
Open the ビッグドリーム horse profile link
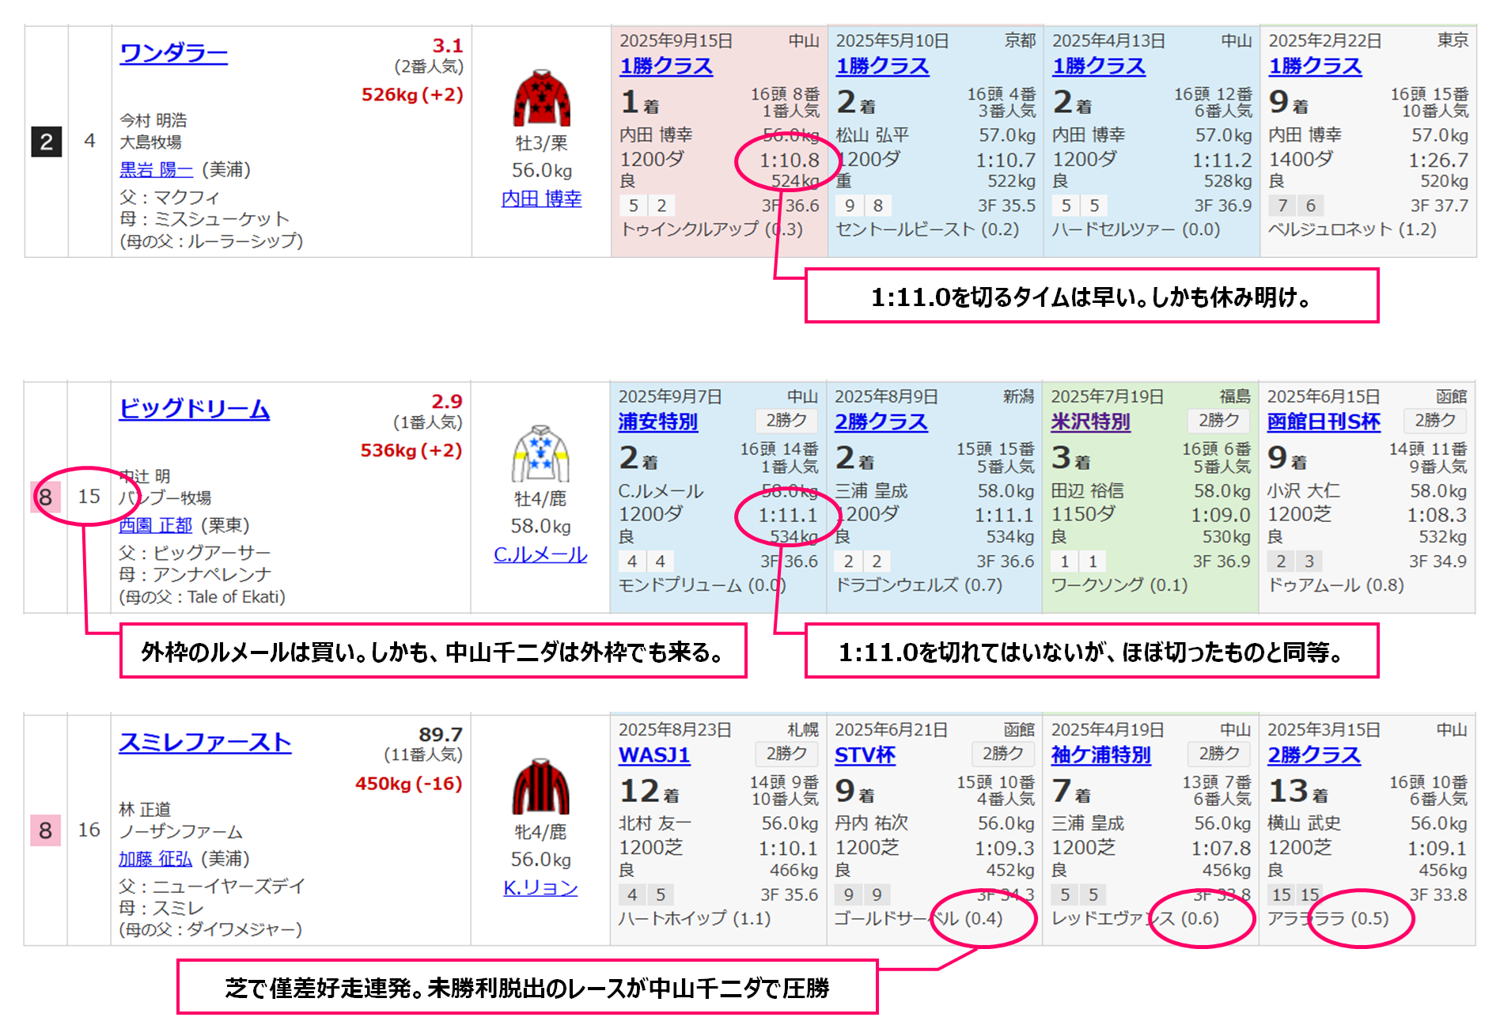pyautogui.click(x=194, y=409)
